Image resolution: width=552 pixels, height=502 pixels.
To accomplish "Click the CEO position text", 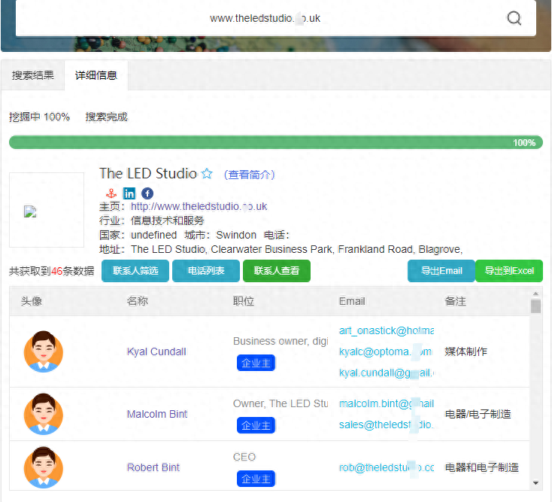I will point(244,457).
